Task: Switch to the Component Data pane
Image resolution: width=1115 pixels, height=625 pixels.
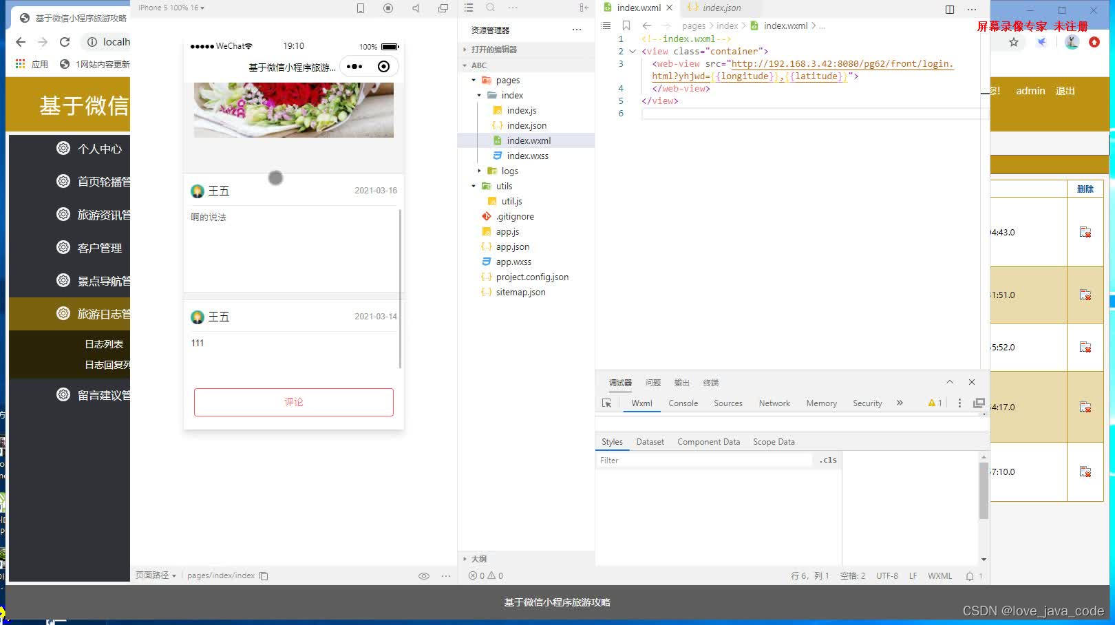Action: pyautogui.click(x=708, y=442)
